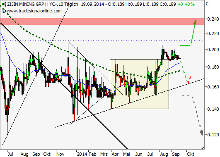
Task: Click the 0.160 price axis label
Action: click(x=213, y=87)
